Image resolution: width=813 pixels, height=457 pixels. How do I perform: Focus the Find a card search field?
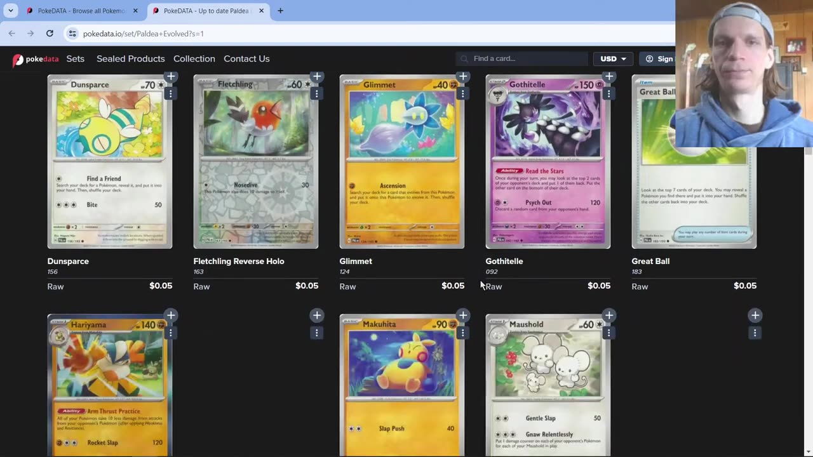[522, 58]
